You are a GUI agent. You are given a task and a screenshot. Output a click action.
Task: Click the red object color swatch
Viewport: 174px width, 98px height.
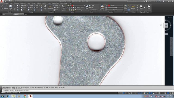(109, 5)
